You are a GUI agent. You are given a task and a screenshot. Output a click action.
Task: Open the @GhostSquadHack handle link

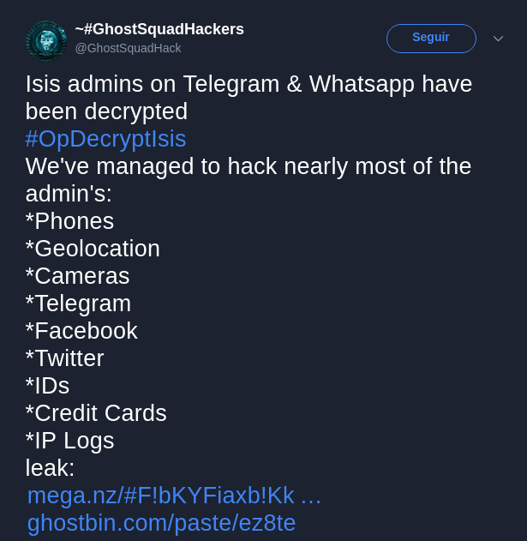tap(128, 48)
